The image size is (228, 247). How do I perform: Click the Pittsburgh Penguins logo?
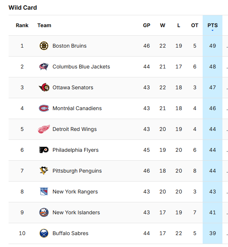(x=44, y=171)
